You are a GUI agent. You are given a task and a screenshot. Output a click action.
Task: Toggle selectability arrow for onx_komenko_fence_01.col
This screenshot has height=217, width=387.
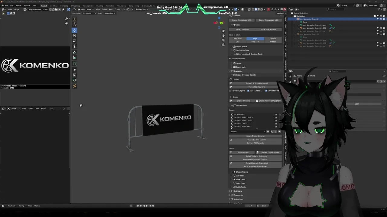378,31
